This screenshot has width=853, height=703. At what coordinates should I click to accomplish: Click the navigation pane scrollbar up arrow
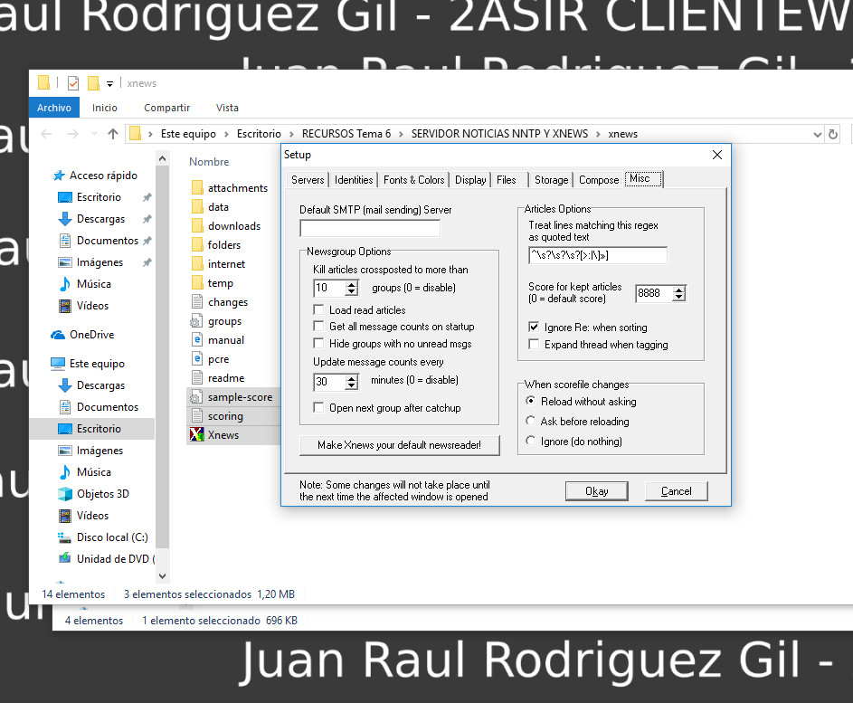(x=162, y=159)
